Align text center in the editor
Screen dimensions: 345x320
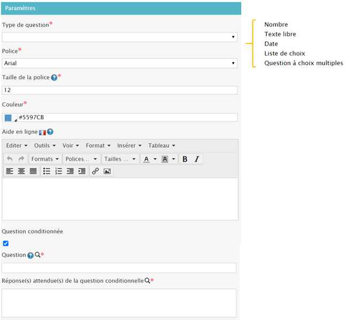tap(21, 171)
